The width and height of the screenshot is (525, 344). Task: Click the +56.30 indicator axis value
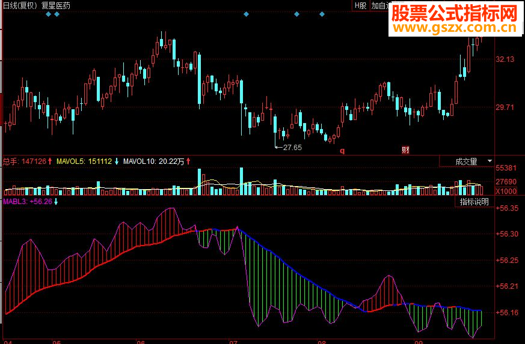point(507,234)
